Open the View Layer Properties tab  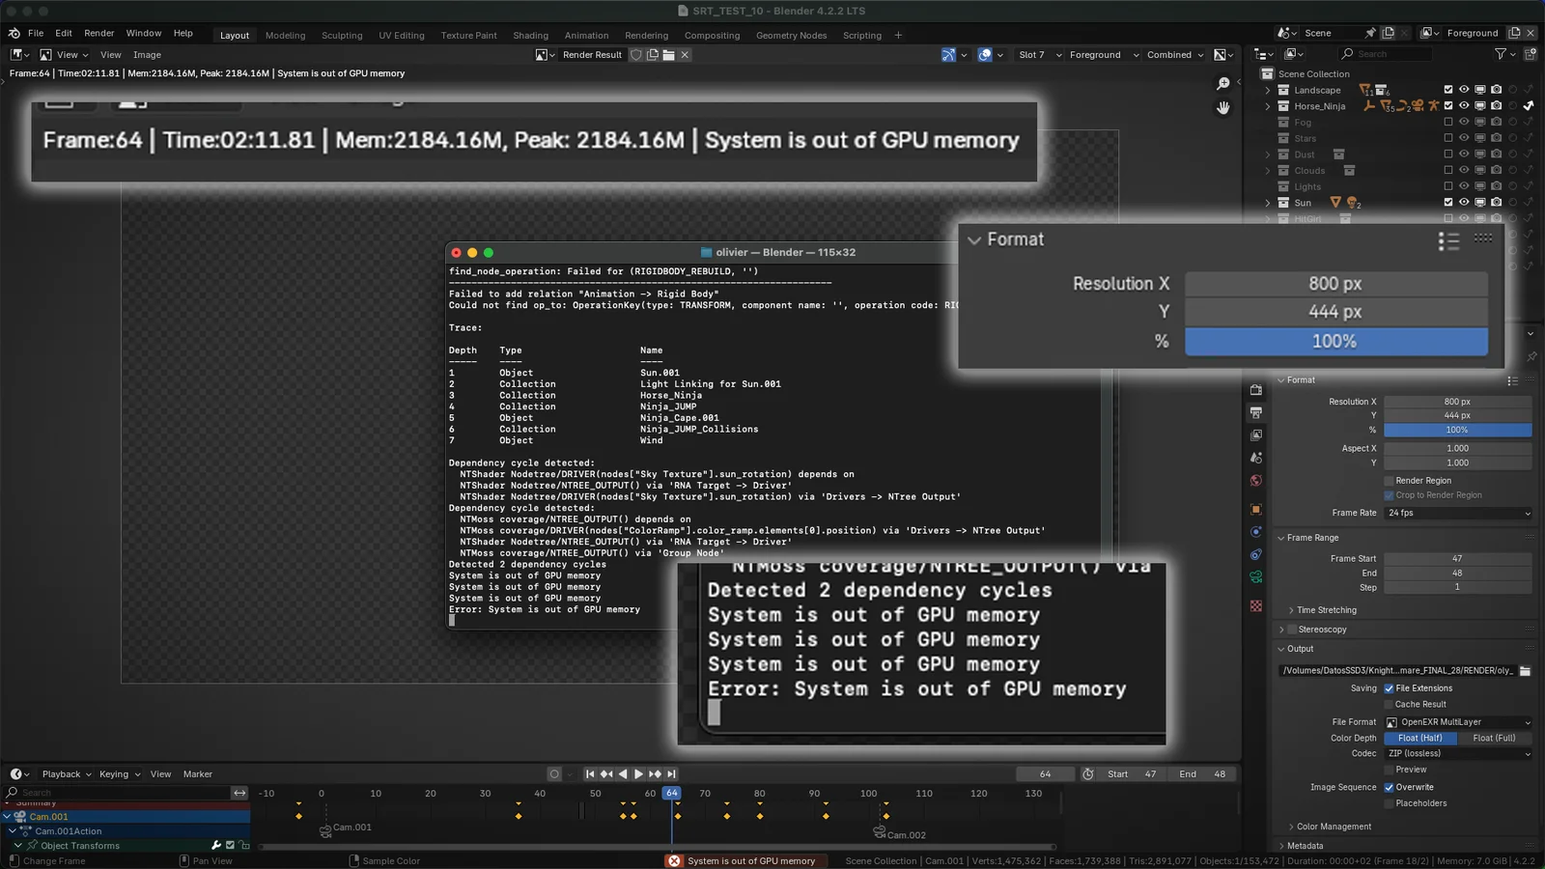pos(1256,434)
